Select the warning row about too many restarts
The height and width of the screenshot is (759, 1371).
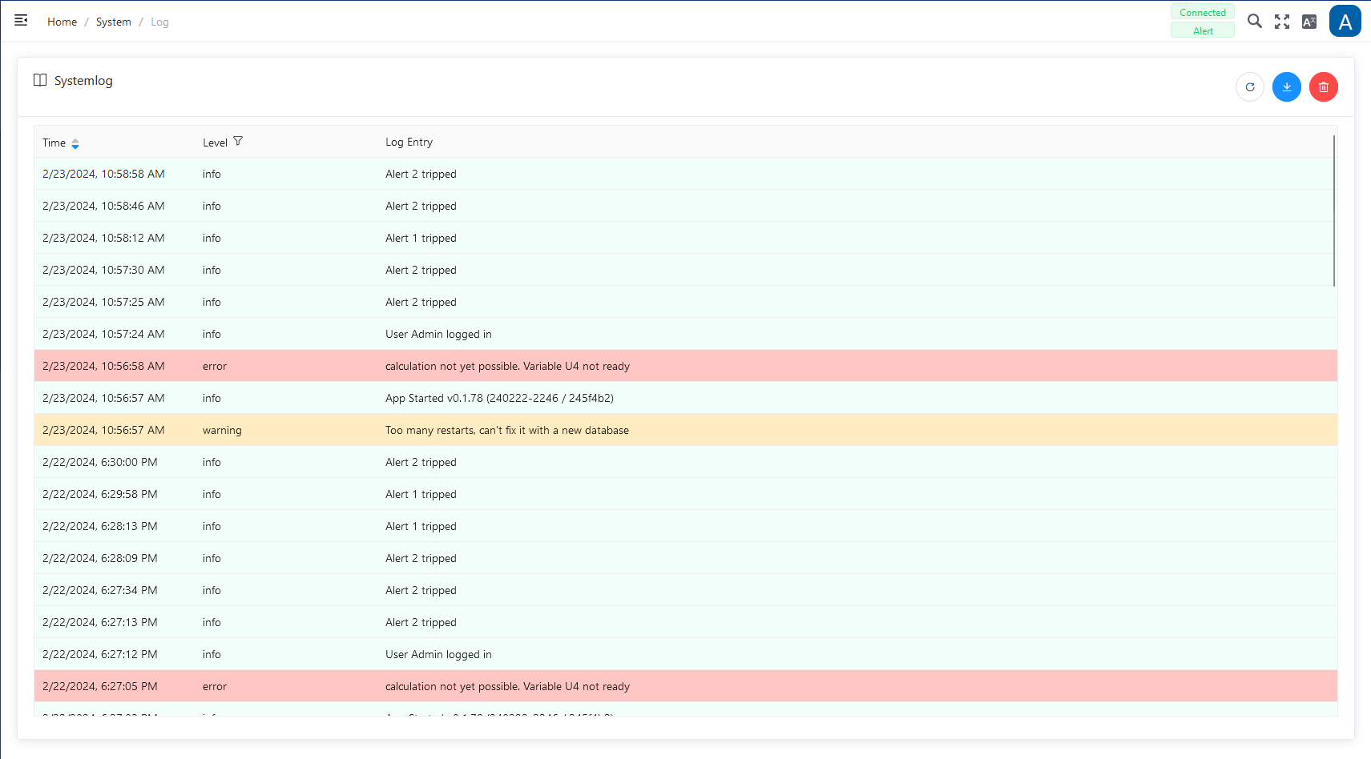[506, 430]
